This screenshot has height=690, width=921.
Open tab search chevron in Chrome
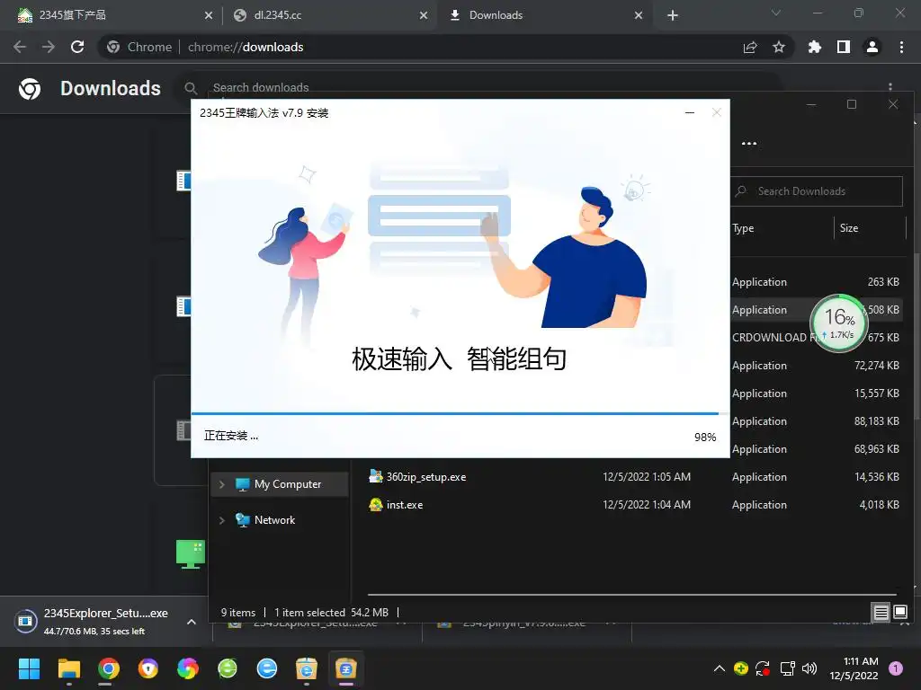click(776, 13)
